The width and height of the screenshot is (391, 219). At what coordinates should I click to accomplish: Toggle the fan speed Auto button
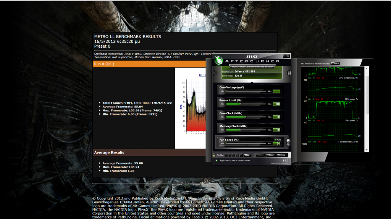click(x=278, y=140)
